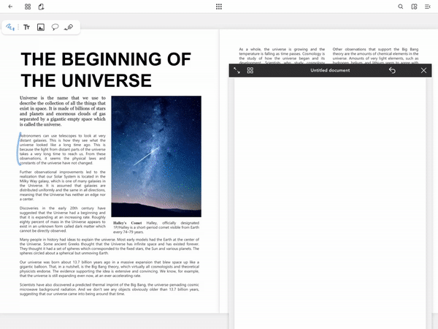The width and height of the screenshot is (438, 329).
Task: Click the paragraph starting 'Our universe was born'
Action: [x=109, y=269]
